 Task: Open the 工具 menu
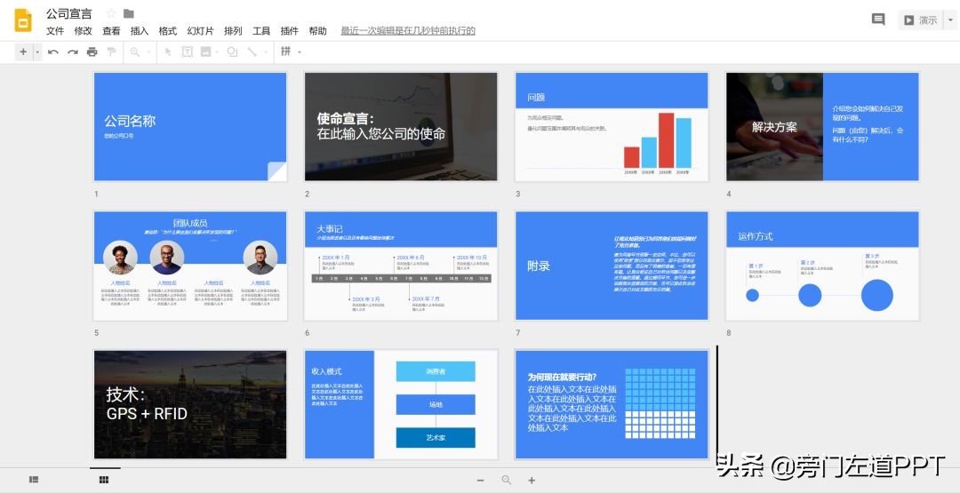pos(261,30)
